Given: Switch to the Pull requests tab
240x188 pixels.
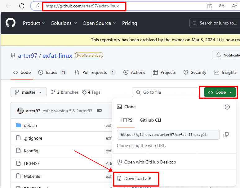Looking at the screenshot, I should pos(95,72).
